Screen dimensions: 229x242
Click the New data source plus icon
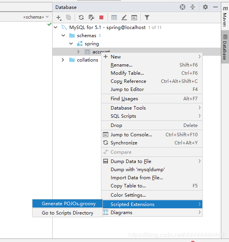(x=59, y=17)
